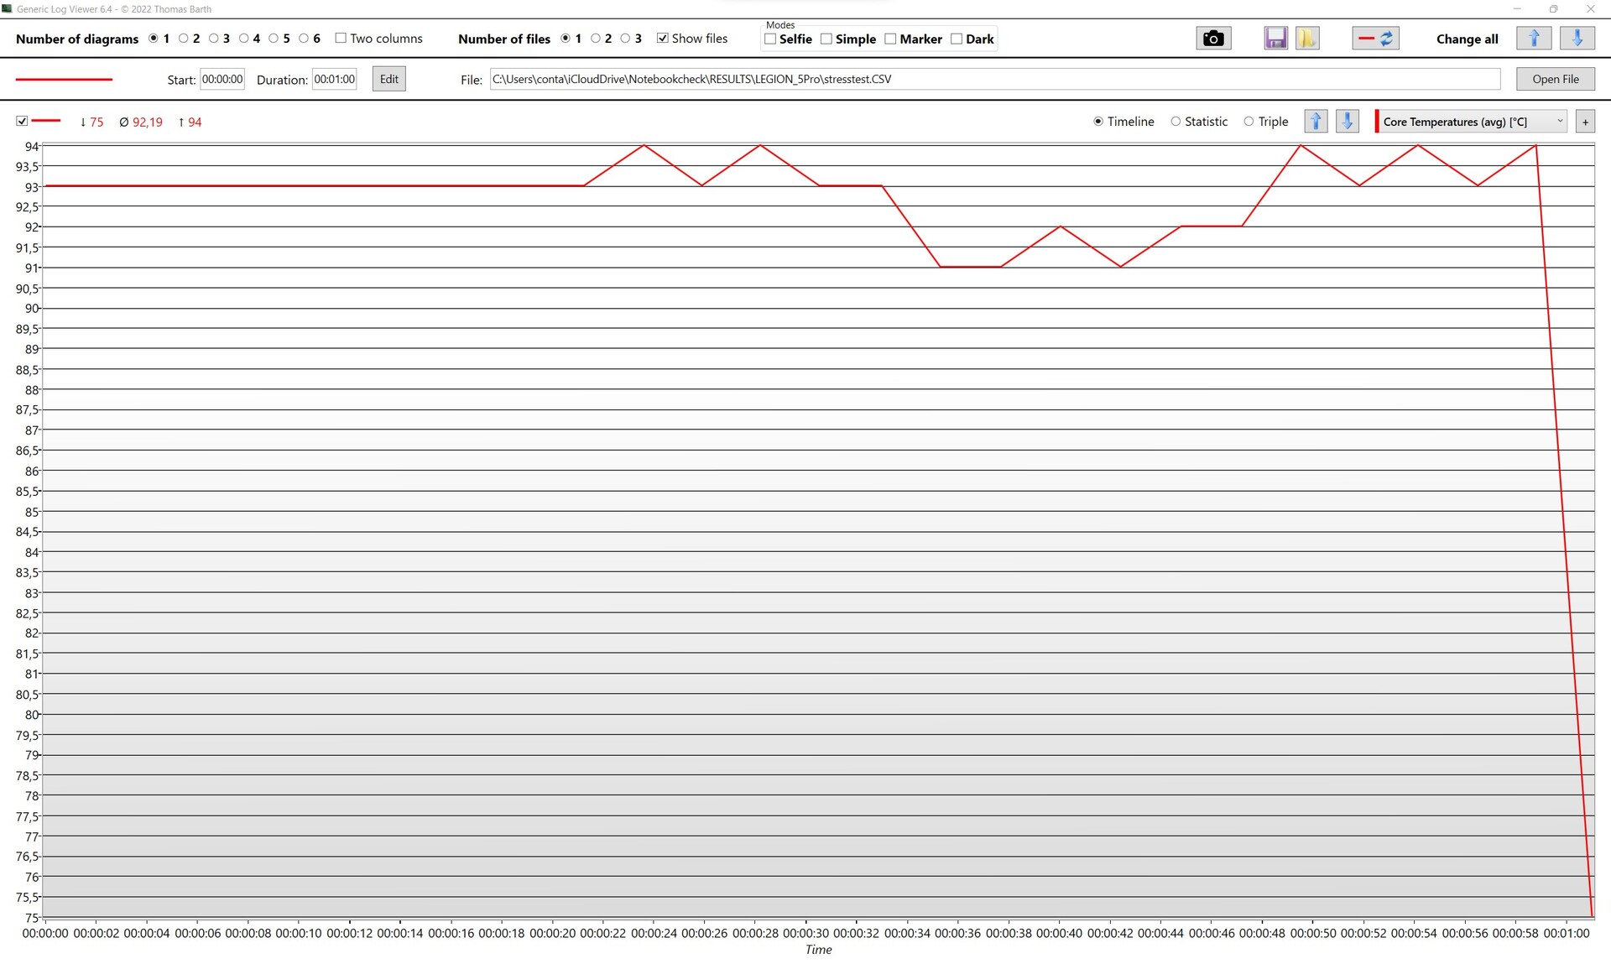Image resolution: width=1611 pixels, height=969 pixels.
Task: Uncheck the red series visibility checkbox
Action: click(x=22, y=122)
